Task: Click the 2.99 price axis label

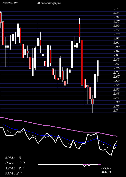Action: point(116,47)
